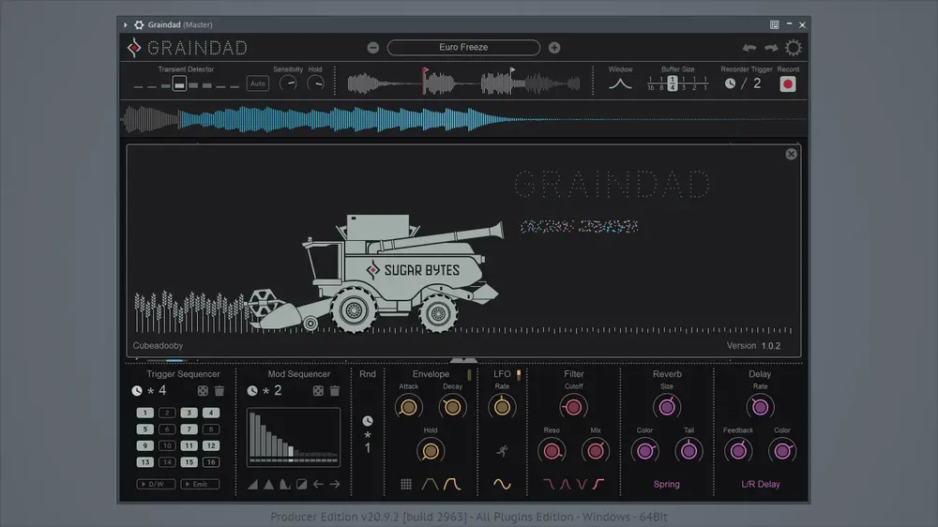Select the highpass filter type icon

[x=598, y=484]
